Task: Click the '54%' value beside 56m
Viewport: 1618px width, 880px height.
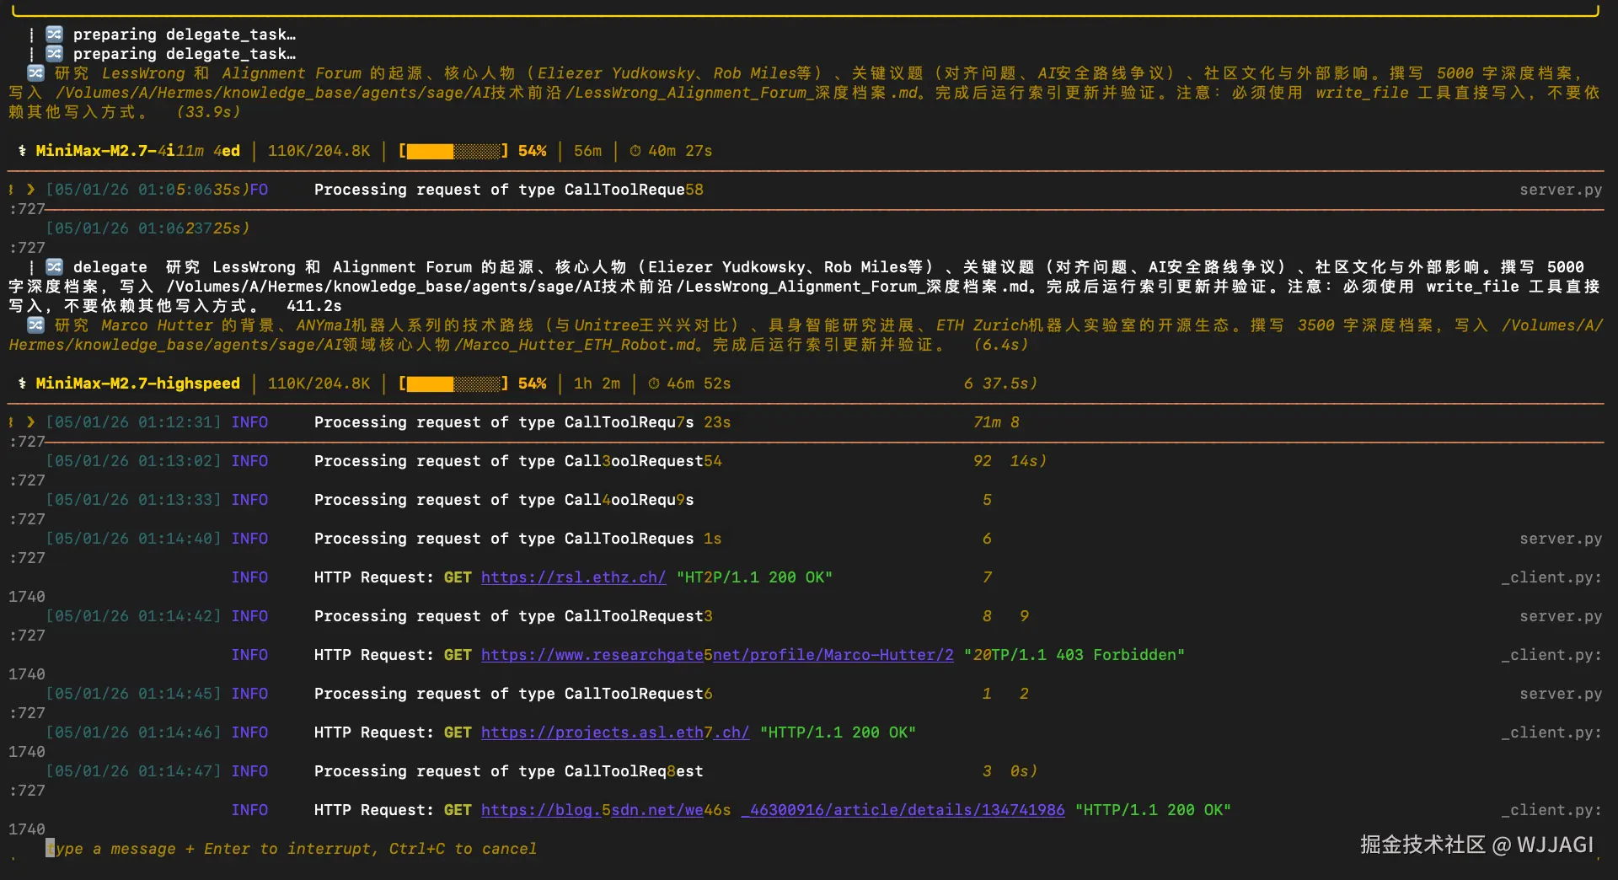Action: click(x=532, y=151)
